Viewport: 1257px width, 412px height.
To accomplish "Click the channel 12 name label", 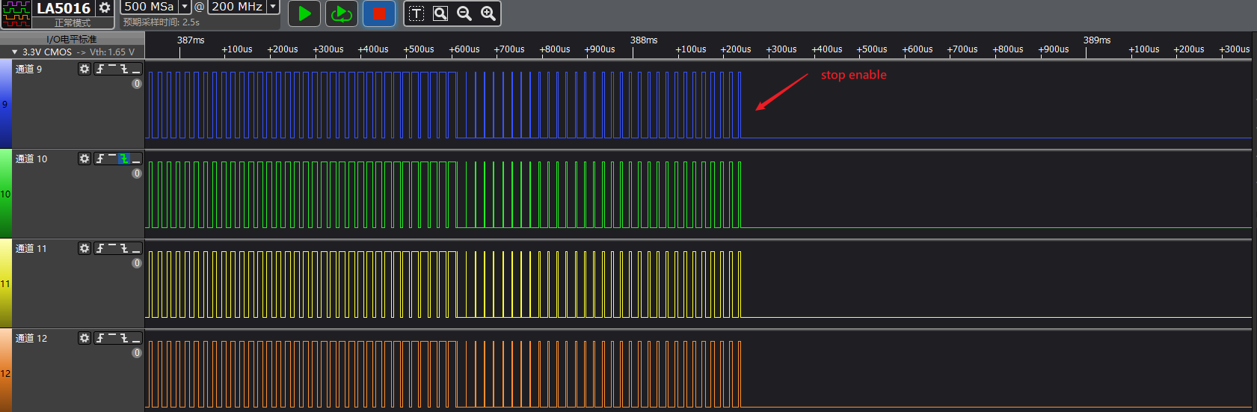I will [x=31, y=338].
